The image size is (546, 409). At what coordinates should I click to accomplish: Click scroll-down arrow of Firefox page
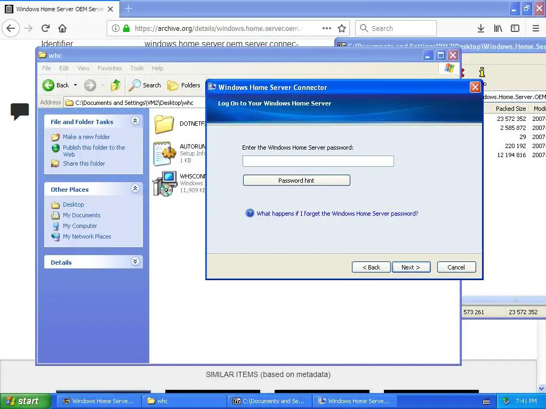(x=542, y=388)
